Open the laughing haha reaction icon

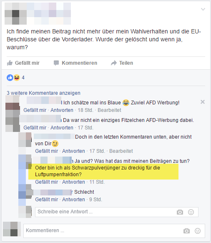(x=17, y=78)
